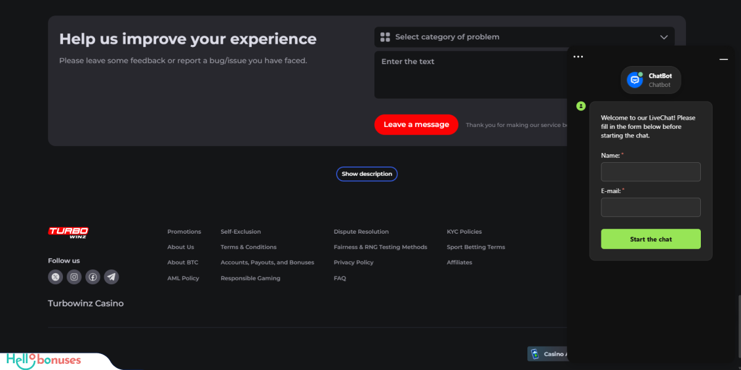Image resolution: width=741 pixels, height=370 pixels.
Task: Minimize the live chat widget
Action: pyautogui.click(x=724, y=59)
